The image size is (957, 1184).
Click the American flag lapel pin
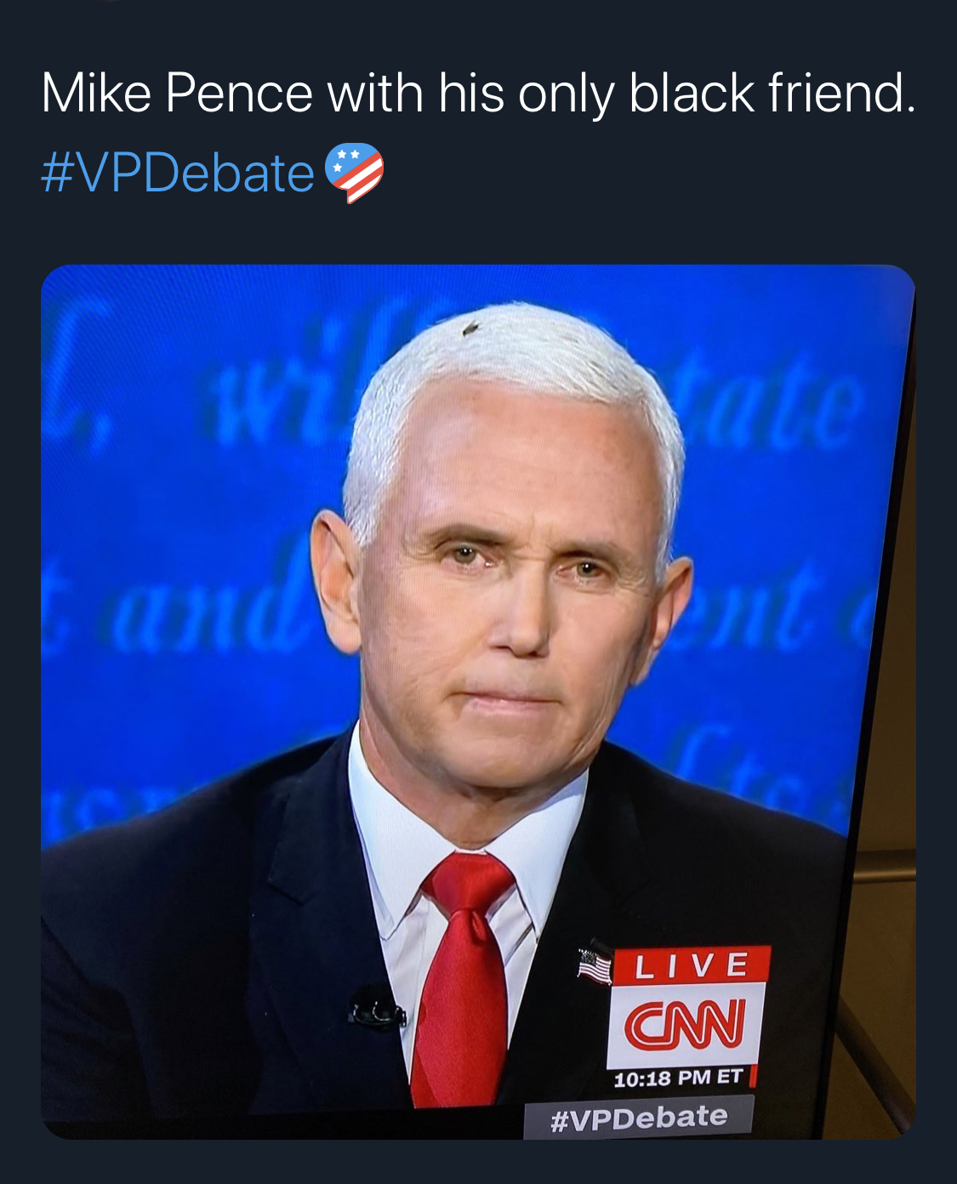pyautogui.click(x=595, y=966)
